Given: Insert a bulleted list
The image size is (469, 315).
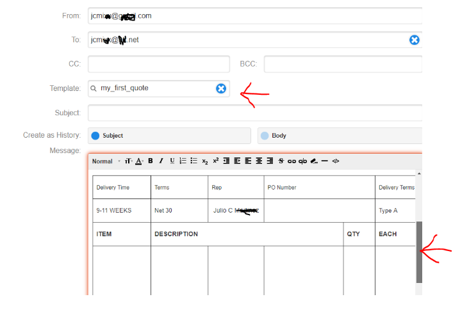Looking at the screenshot, I should click(x=194, y=161).
